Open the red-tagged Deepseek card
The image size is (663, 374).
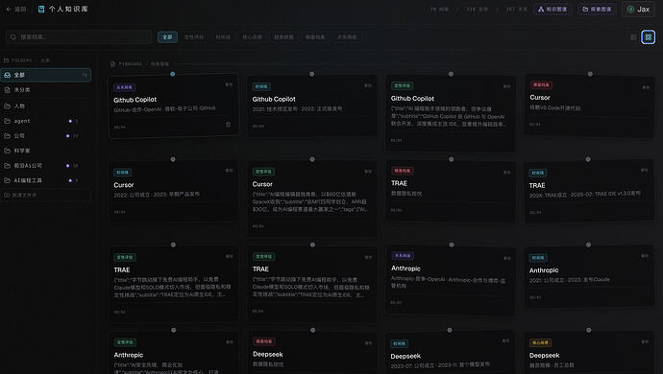pyautogui.click(x=311, y=353)
